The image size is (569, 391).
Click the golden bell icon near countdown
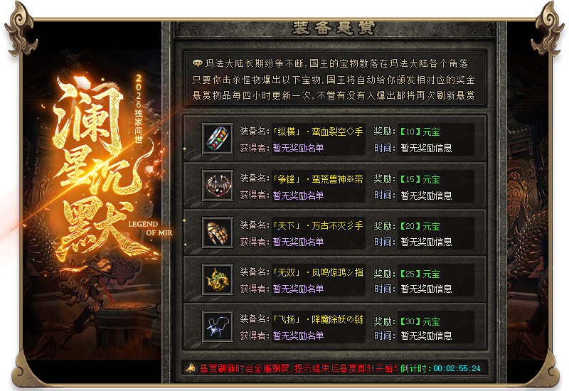pyautogui.click(x=191, y=368)
